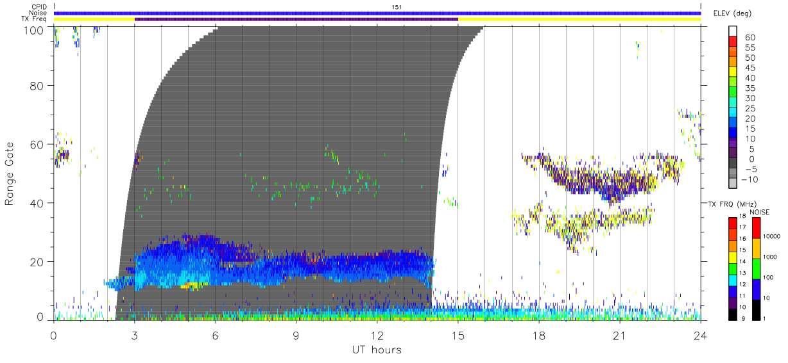The height and width of the screenshot is (363, 788).
Task: Click y-axis tick label '40'
Action: pyautogui.click(x=37, y=203)
